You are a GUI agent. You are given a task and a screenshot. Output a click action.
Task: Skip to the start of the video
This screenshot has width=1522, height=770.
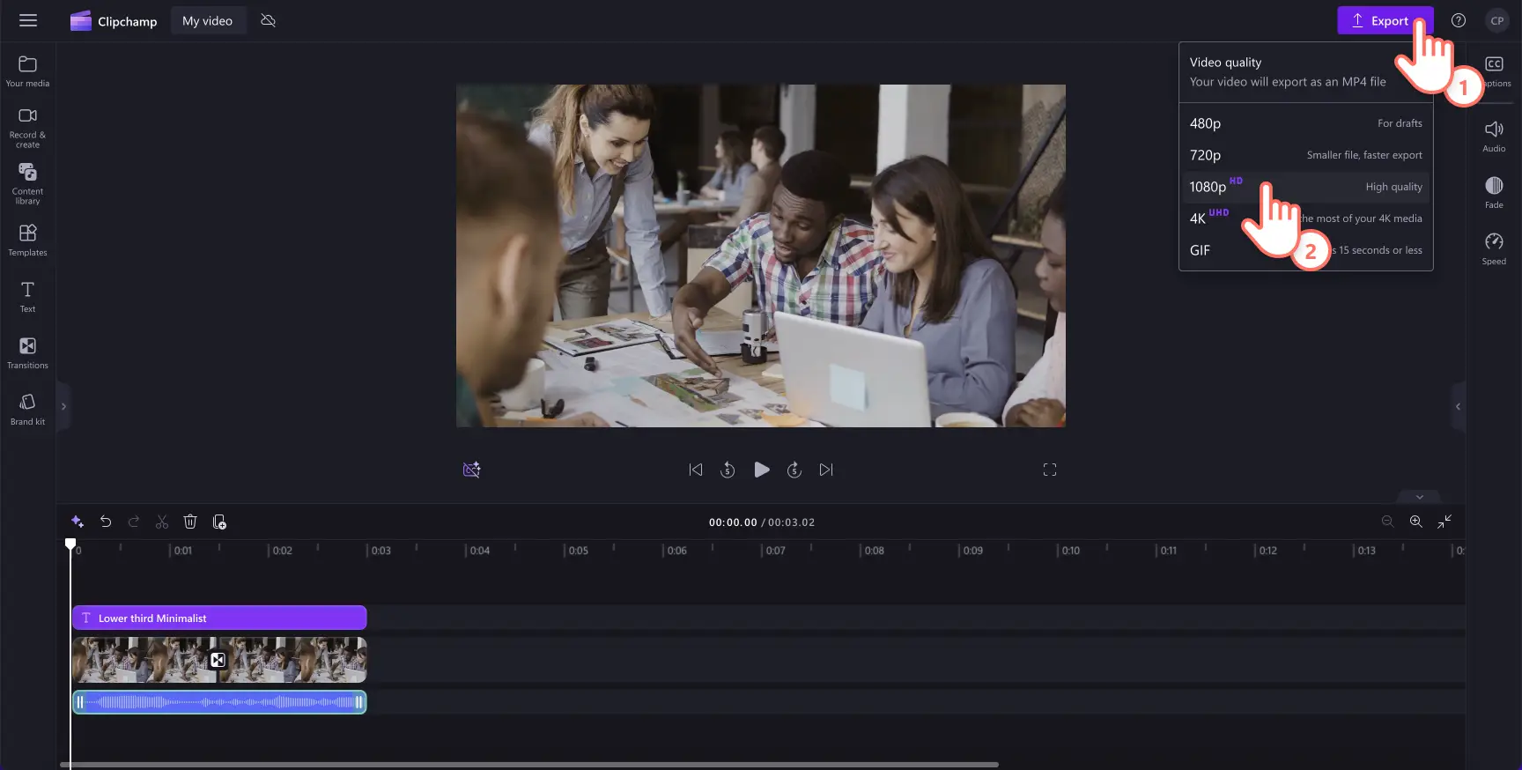[x=696, y=470]
